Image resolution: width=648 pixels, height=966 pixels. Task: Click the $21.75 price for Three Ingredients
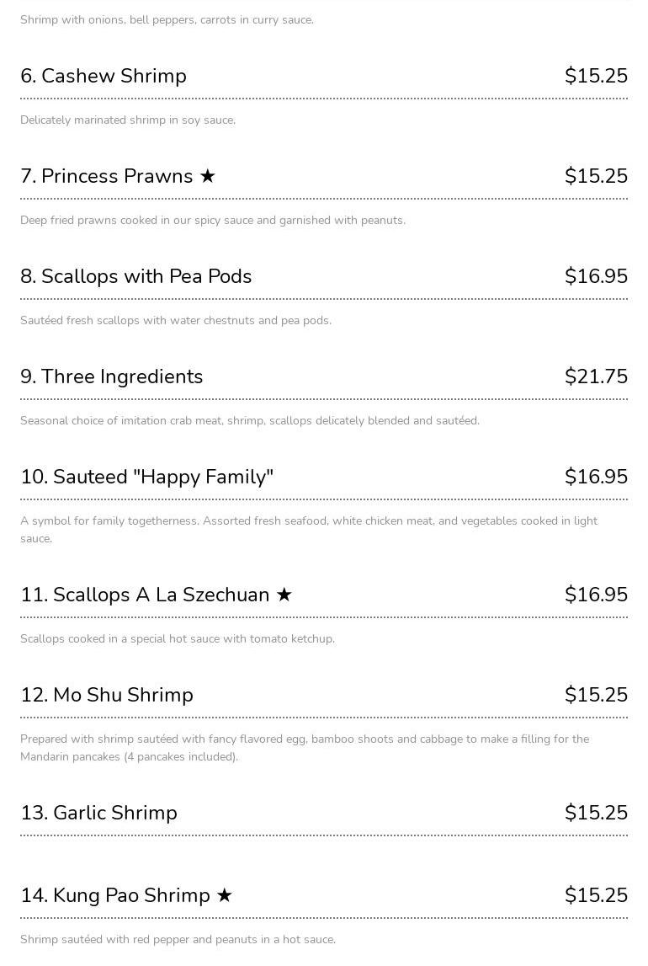pos(596,376)
